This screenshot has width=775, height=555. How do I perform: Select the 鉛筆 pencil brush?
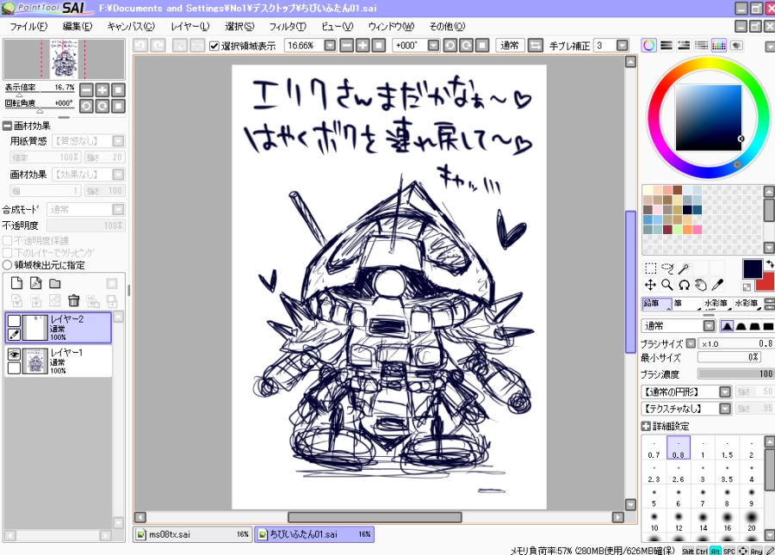point(656,304)
